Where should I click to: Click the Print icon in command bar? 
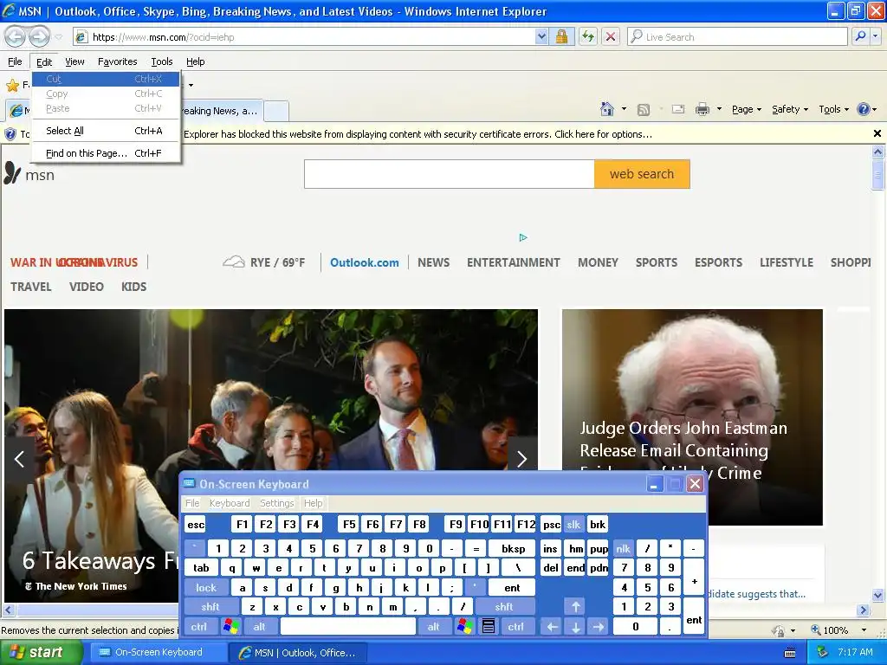[x=702, y=109]
